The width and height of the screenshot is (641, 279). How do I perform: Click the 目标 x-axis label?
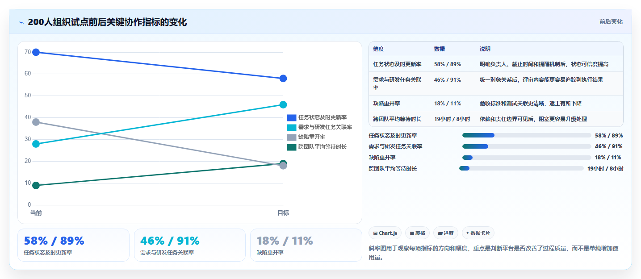(283, 213)
